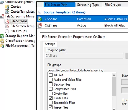Screen dimensions: 128x110
Task: Click the Classification Management icon
Action: pos(2,41)
